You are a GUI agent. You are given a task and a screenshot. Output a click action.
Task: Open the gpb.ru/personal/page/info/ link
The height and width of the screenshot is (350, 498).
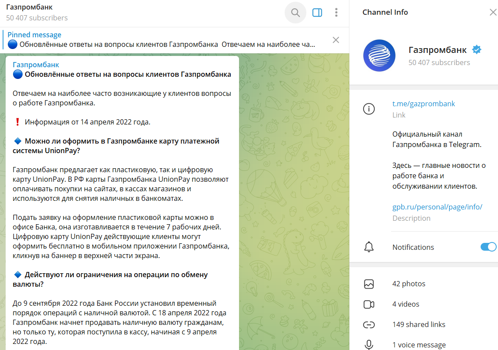[437, 207]
